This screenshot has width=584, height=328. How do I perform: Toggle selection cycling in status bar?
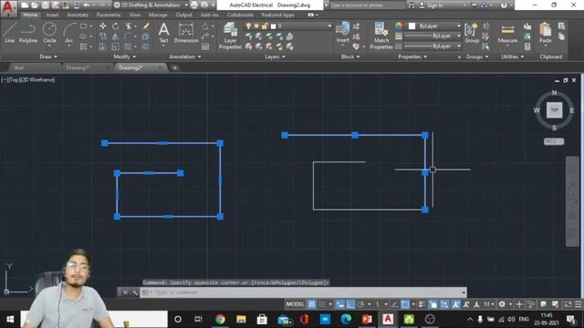pos(433,304)
